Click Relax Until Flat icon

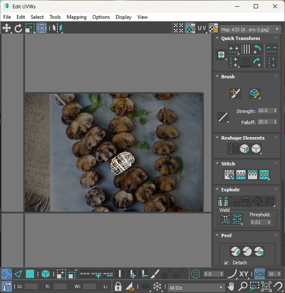(x=244, y=149)
